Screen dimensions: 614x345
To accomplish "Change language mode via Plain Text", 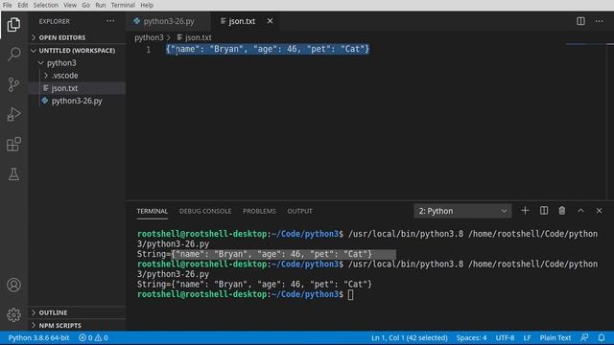I will 555,337.
